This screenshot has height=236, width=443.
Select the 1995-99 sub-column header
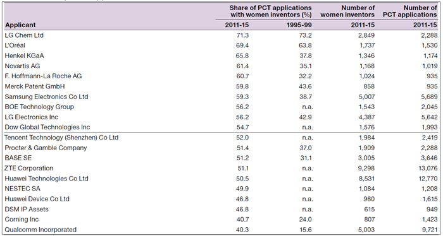[299, 25]
